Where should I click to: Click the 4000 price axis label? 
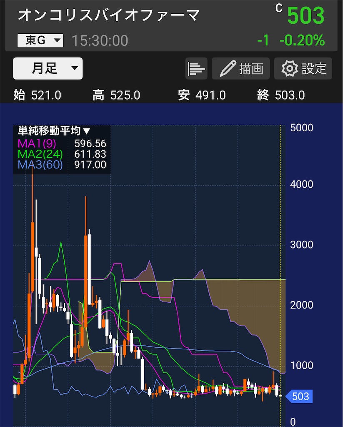(x=302, y=184)
